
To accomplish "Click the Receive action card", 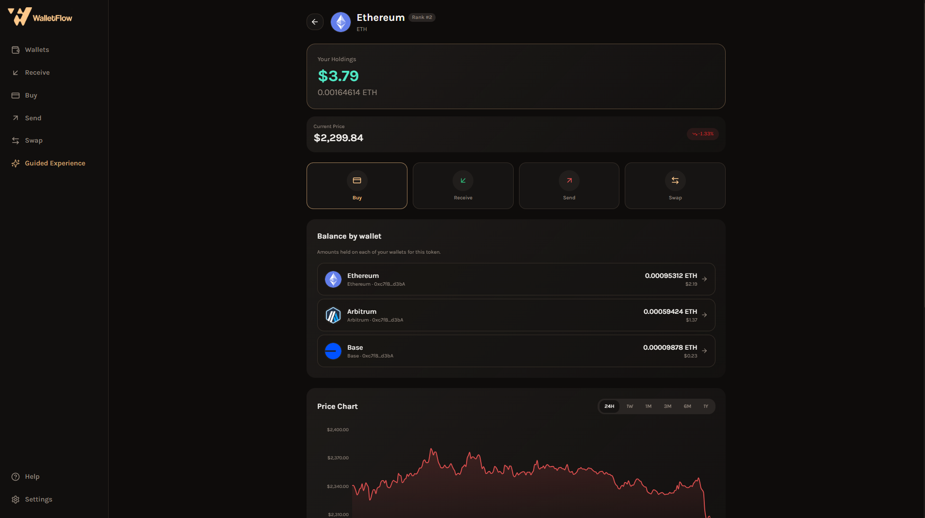I will [x=463, y=186].
